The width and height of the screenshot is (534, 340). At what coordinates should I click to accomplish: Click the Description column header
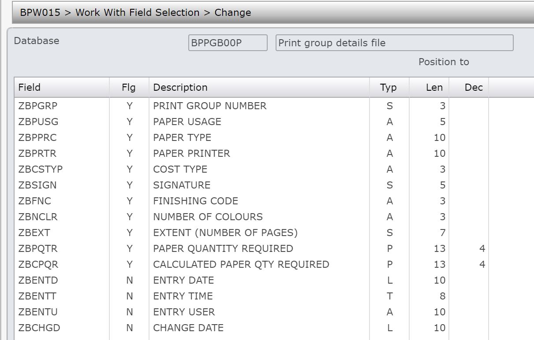[259, 87]
